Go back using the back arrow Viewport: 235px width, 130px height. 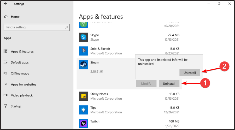[6, 4]
